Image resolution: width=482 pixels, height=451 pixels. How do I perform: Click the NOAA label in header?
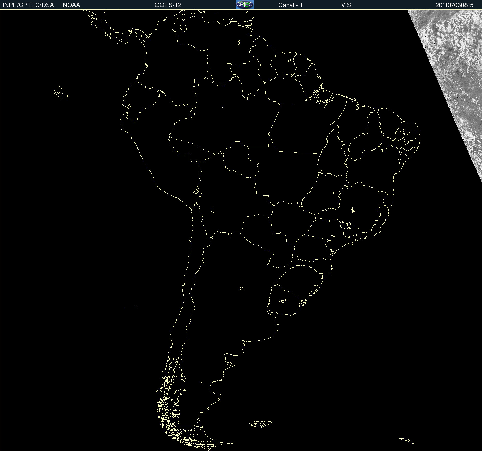[x=71, y=5]
